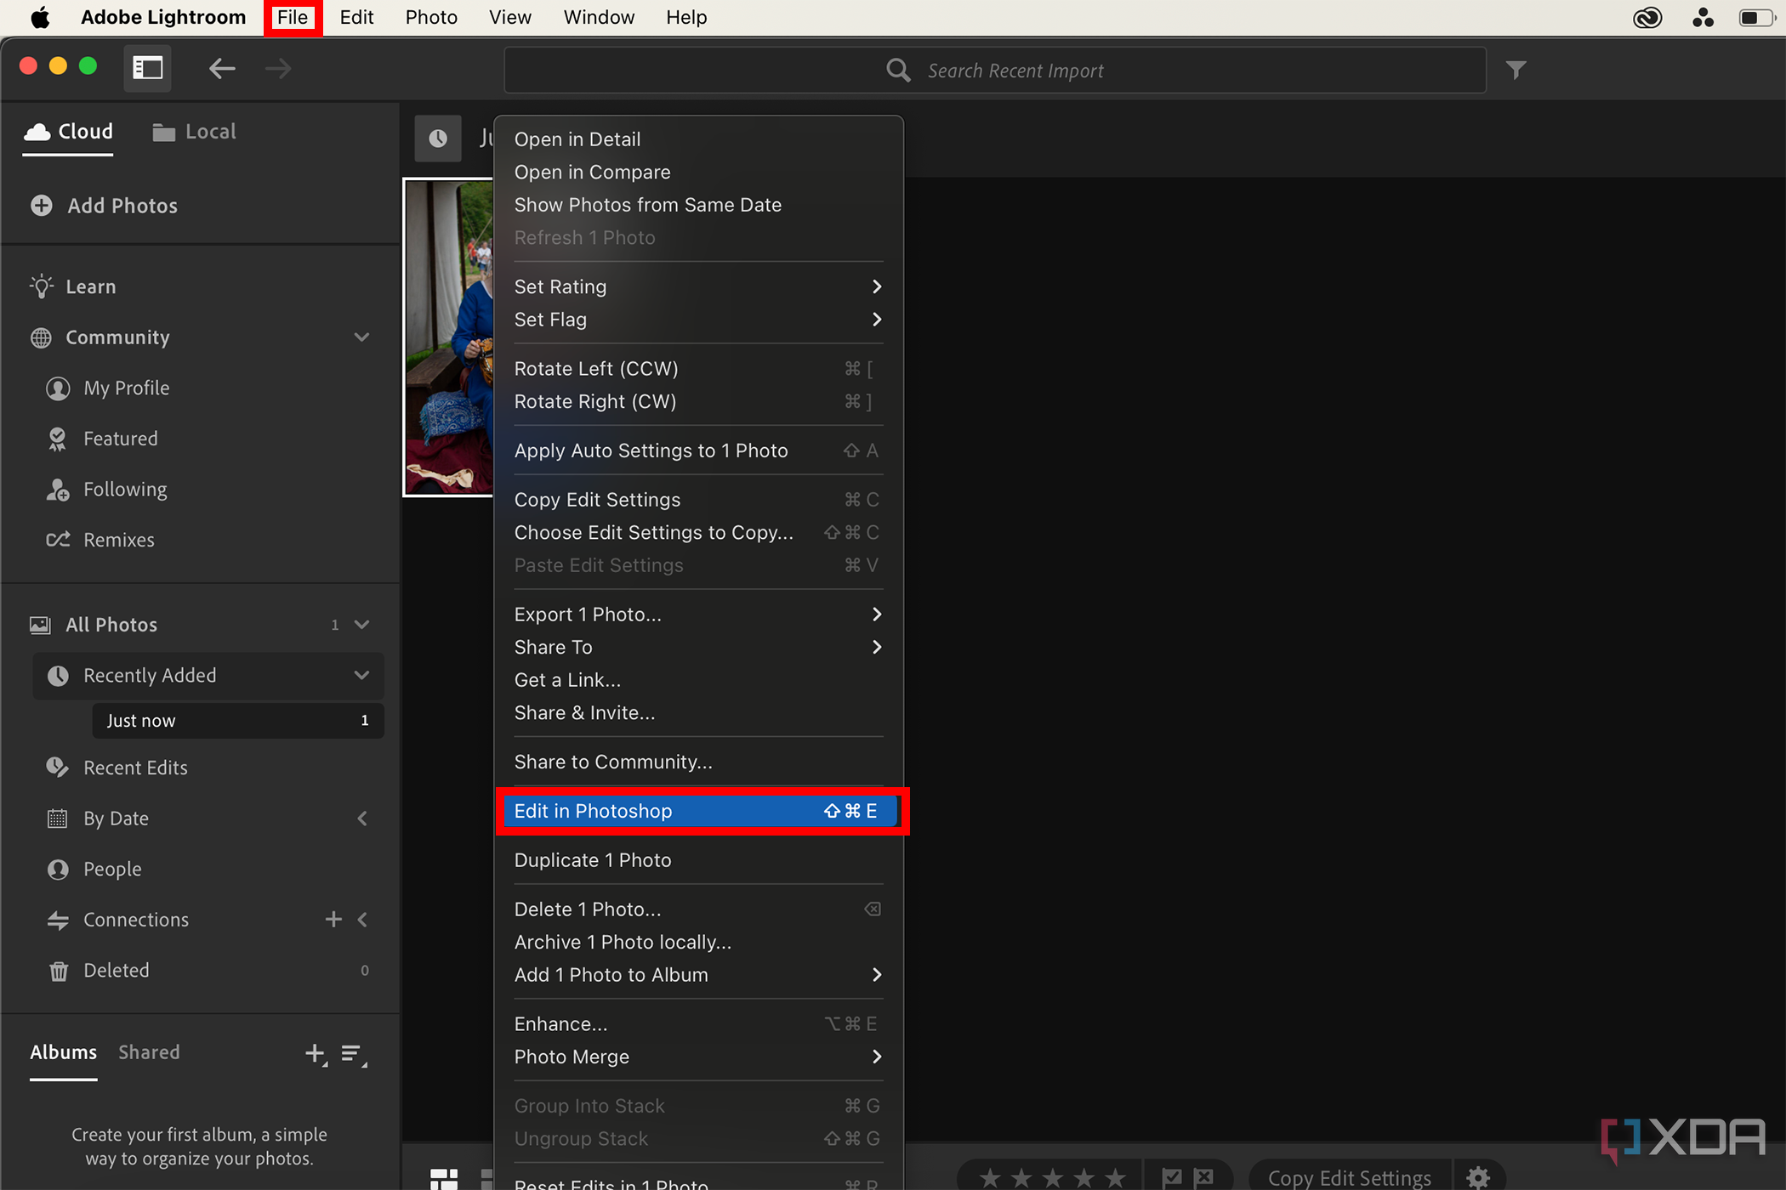Toggle the sidebar panel visibility
The image size is (1786, 1190).
147,69
